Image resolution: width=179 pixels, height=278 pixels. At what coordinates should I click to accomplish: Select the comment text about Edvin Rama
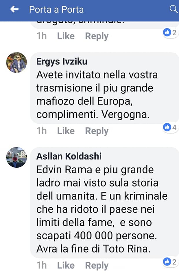coord(102,209)
